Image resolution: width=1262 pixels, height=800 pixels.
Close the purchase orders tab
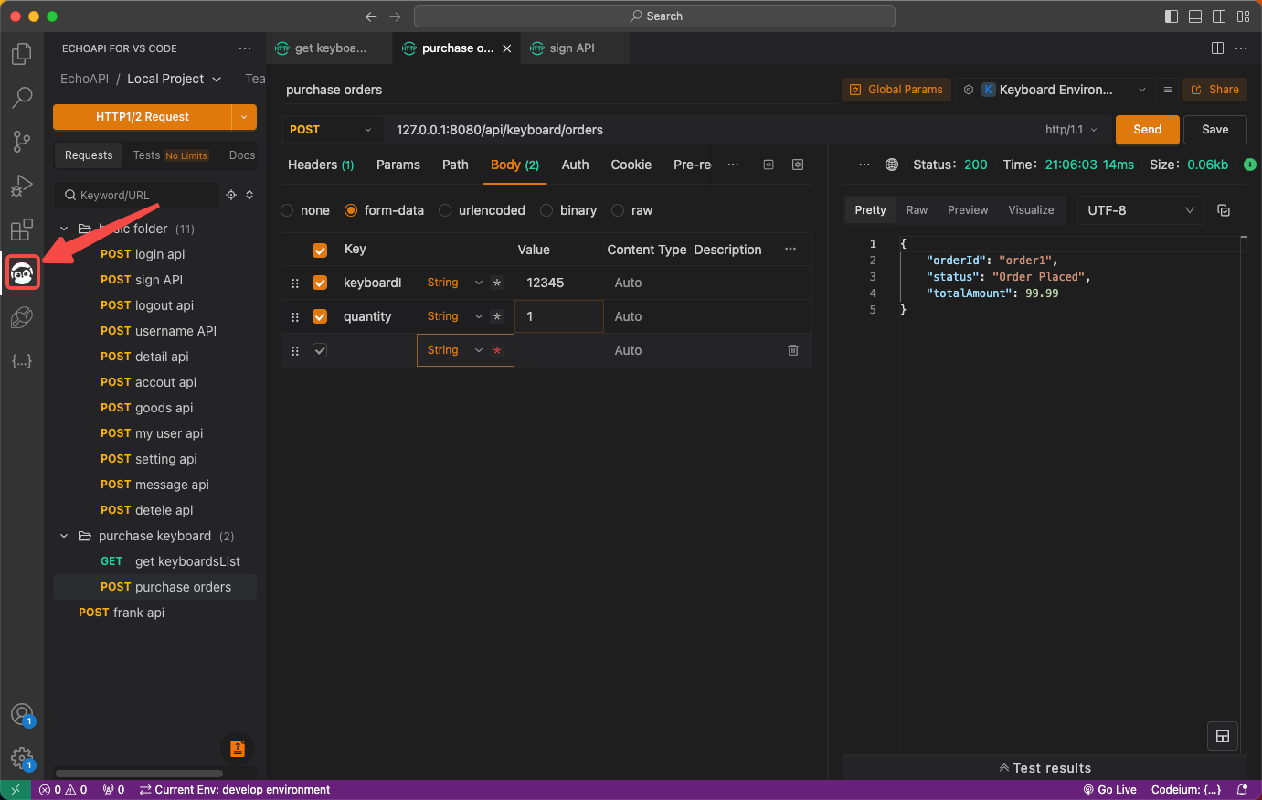[507, 48]
